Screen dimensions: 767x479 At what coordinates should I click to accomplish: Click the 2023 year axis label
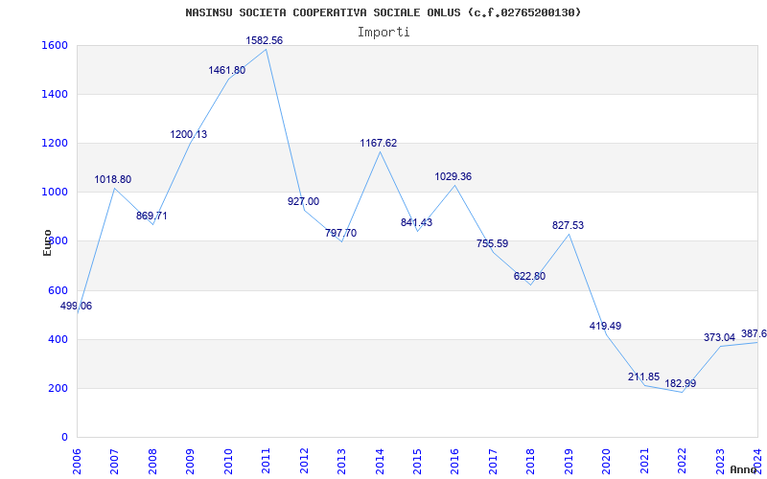720,461
